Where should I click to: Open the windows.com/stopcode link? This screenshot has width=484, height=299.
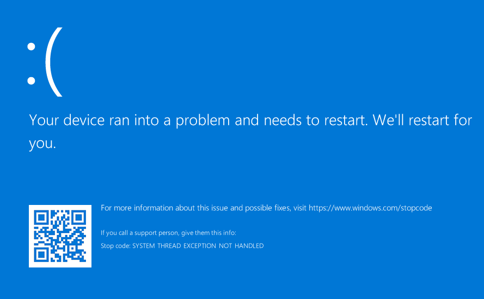click(x=370, y=208)
